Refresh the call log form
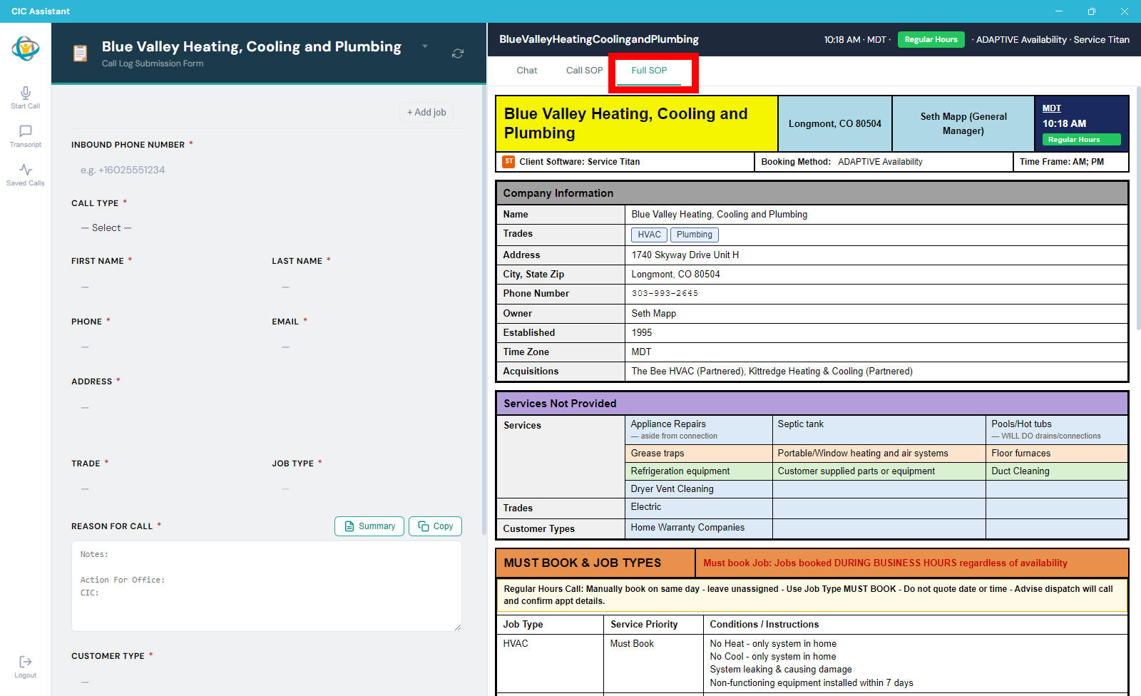Viewport: 1141px width, 696px height. tap(458, 53)
